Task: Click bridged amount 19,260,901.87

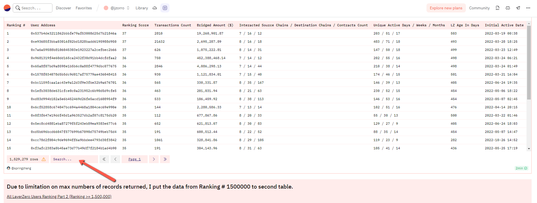Action: [x=210, y=33]
